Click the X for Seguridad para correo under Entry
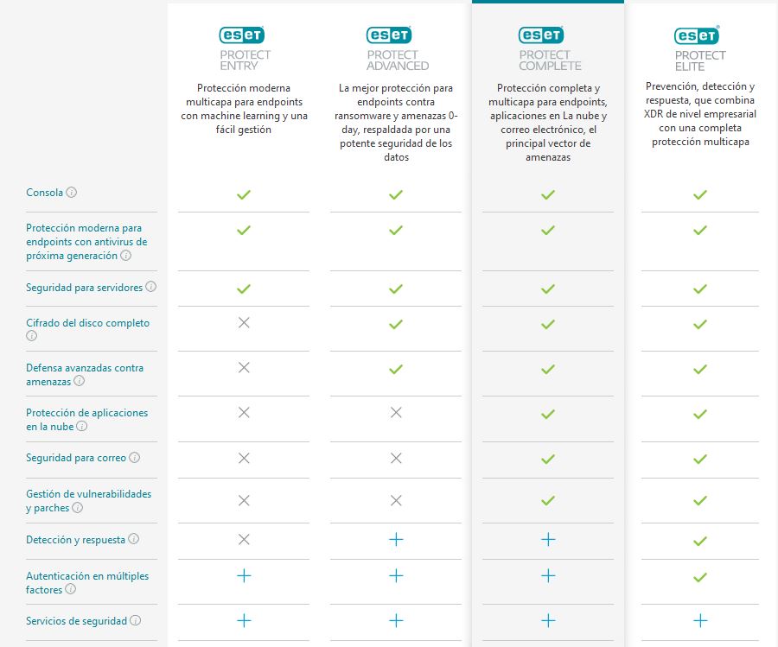The height and width of the screenshot is (647, 778). coord(243,457)
